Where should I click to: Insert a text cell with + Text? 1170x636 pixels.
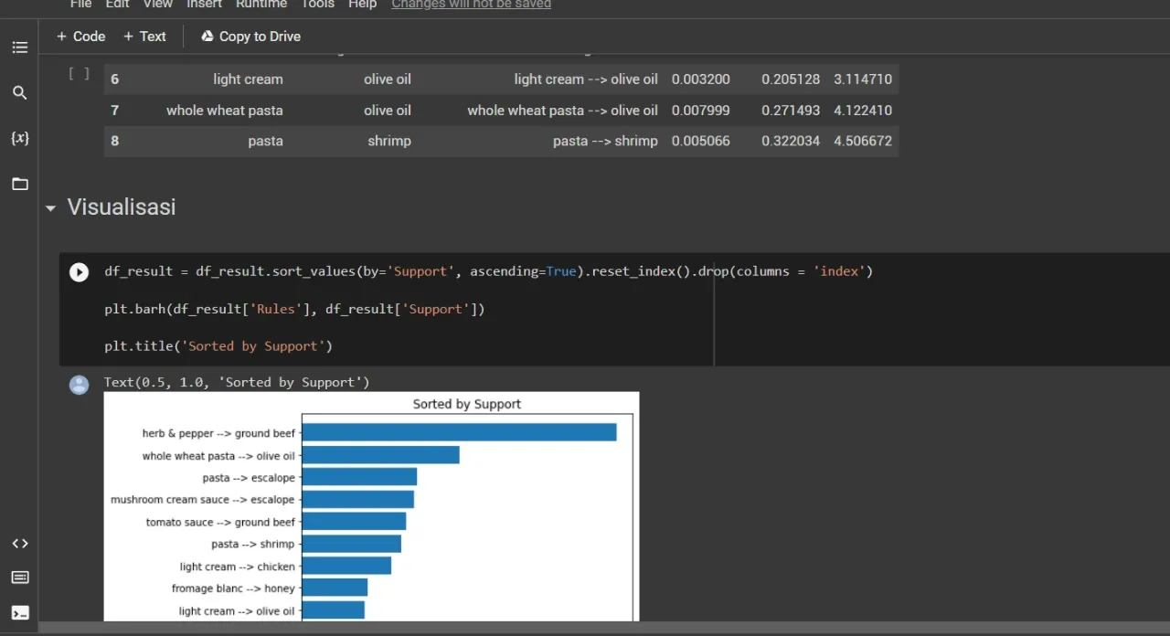[144, 37]
